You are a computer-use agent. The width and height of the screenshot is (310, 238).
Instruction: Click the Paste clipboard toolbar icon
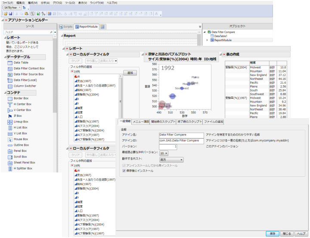pyautogui.click(x=26, y=14)
